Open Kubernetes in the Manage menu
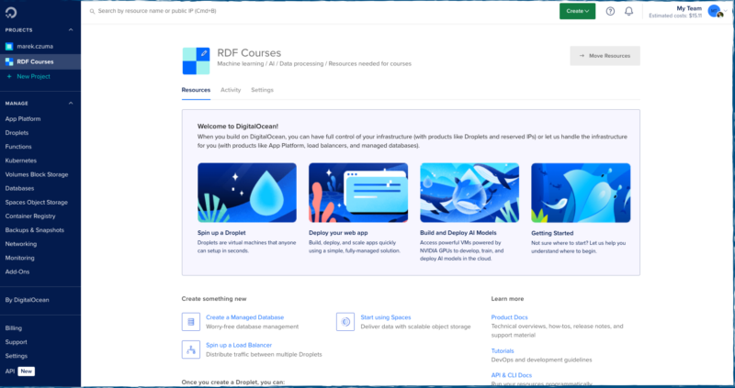735x388 pixels. (x=23, y=160)
